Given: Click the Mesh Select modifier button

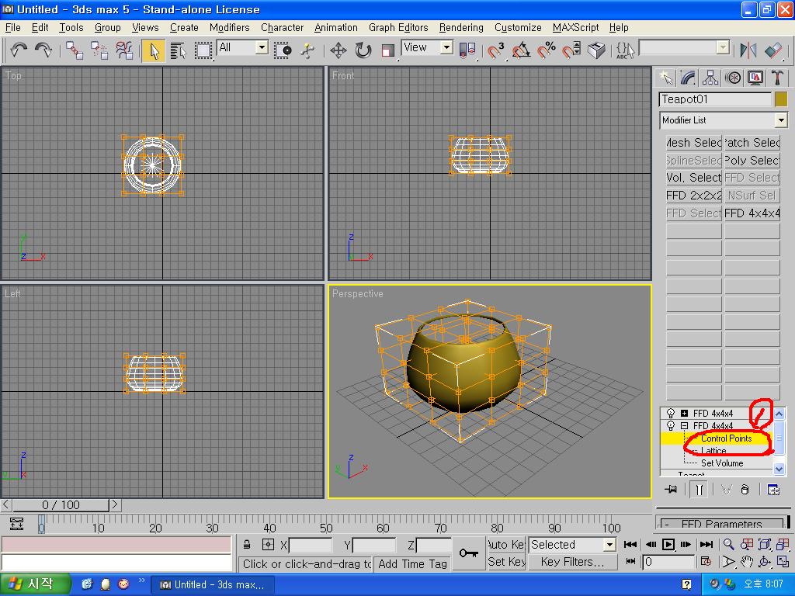Looking at the screenshot, I should [x=693, y=143].
